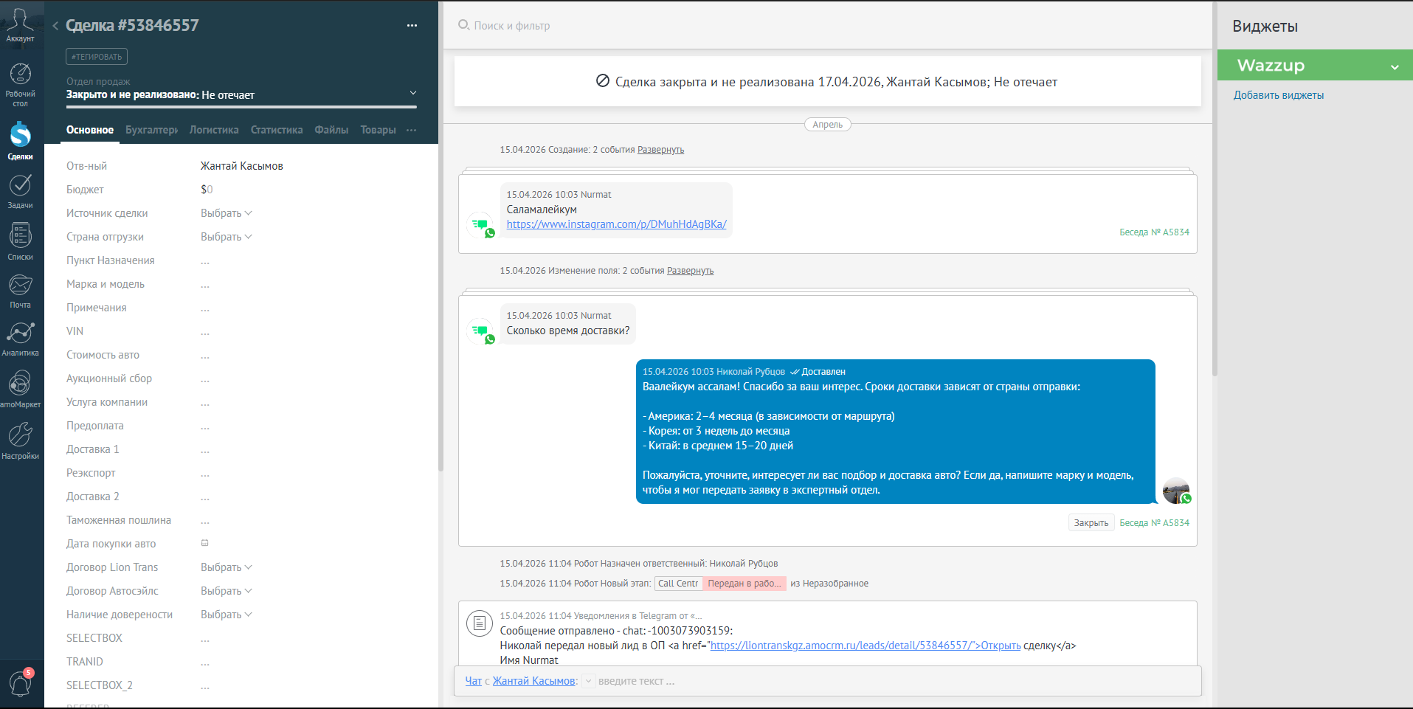Viewport: 1413px width, 709px height.
Task: Click Беседа № A5834 beside Instagram message
Action: 1154,232
